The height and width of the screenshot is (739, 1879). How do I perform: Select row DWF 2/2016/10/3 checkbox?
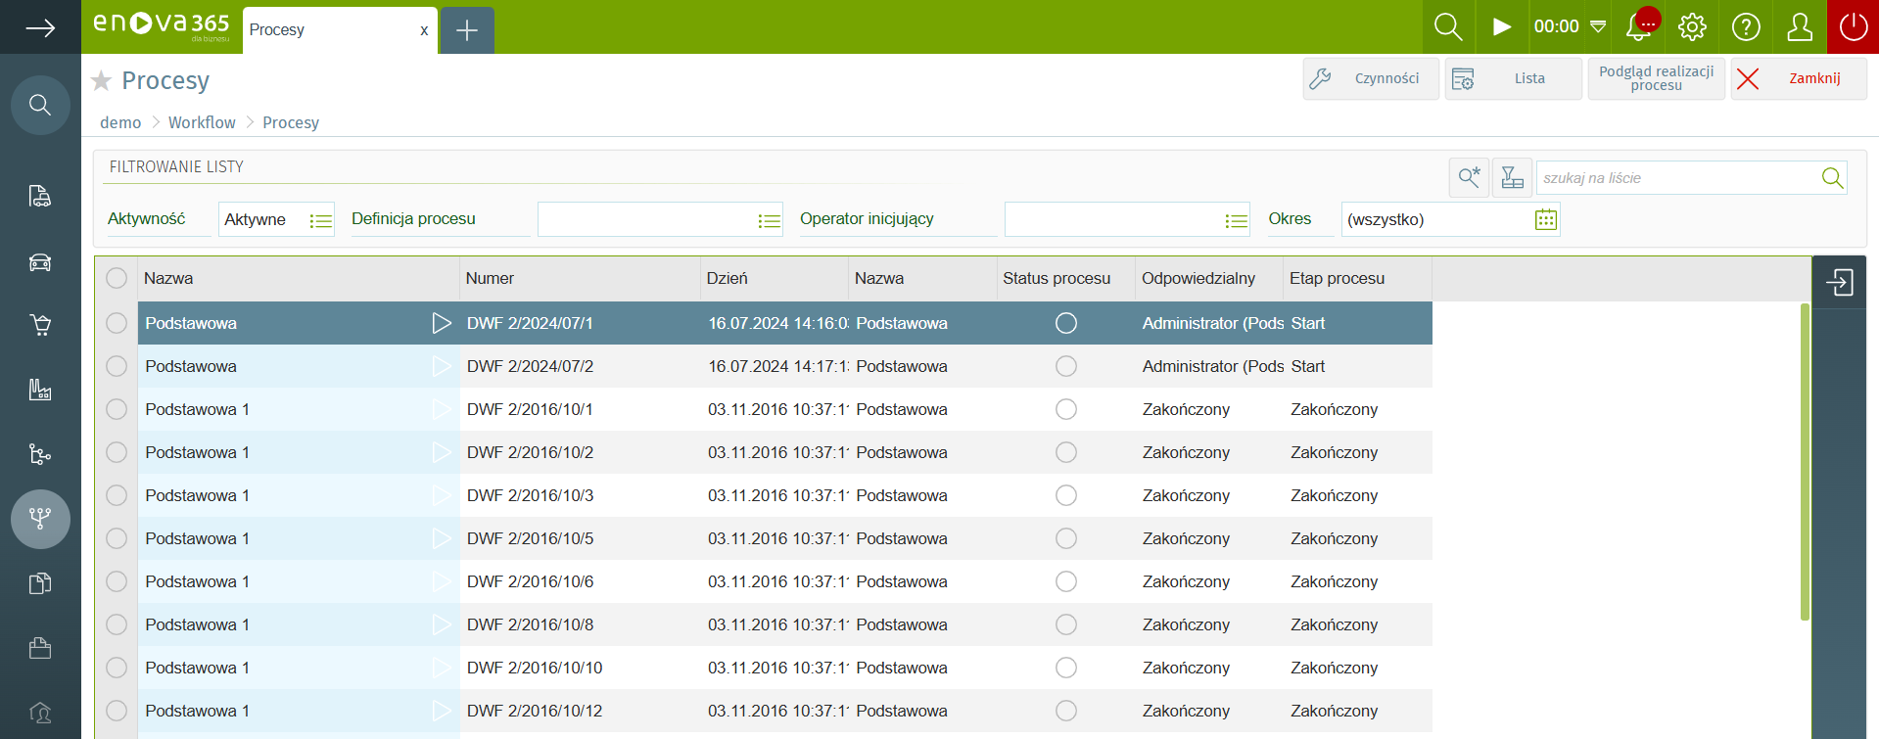click(117, 495)
